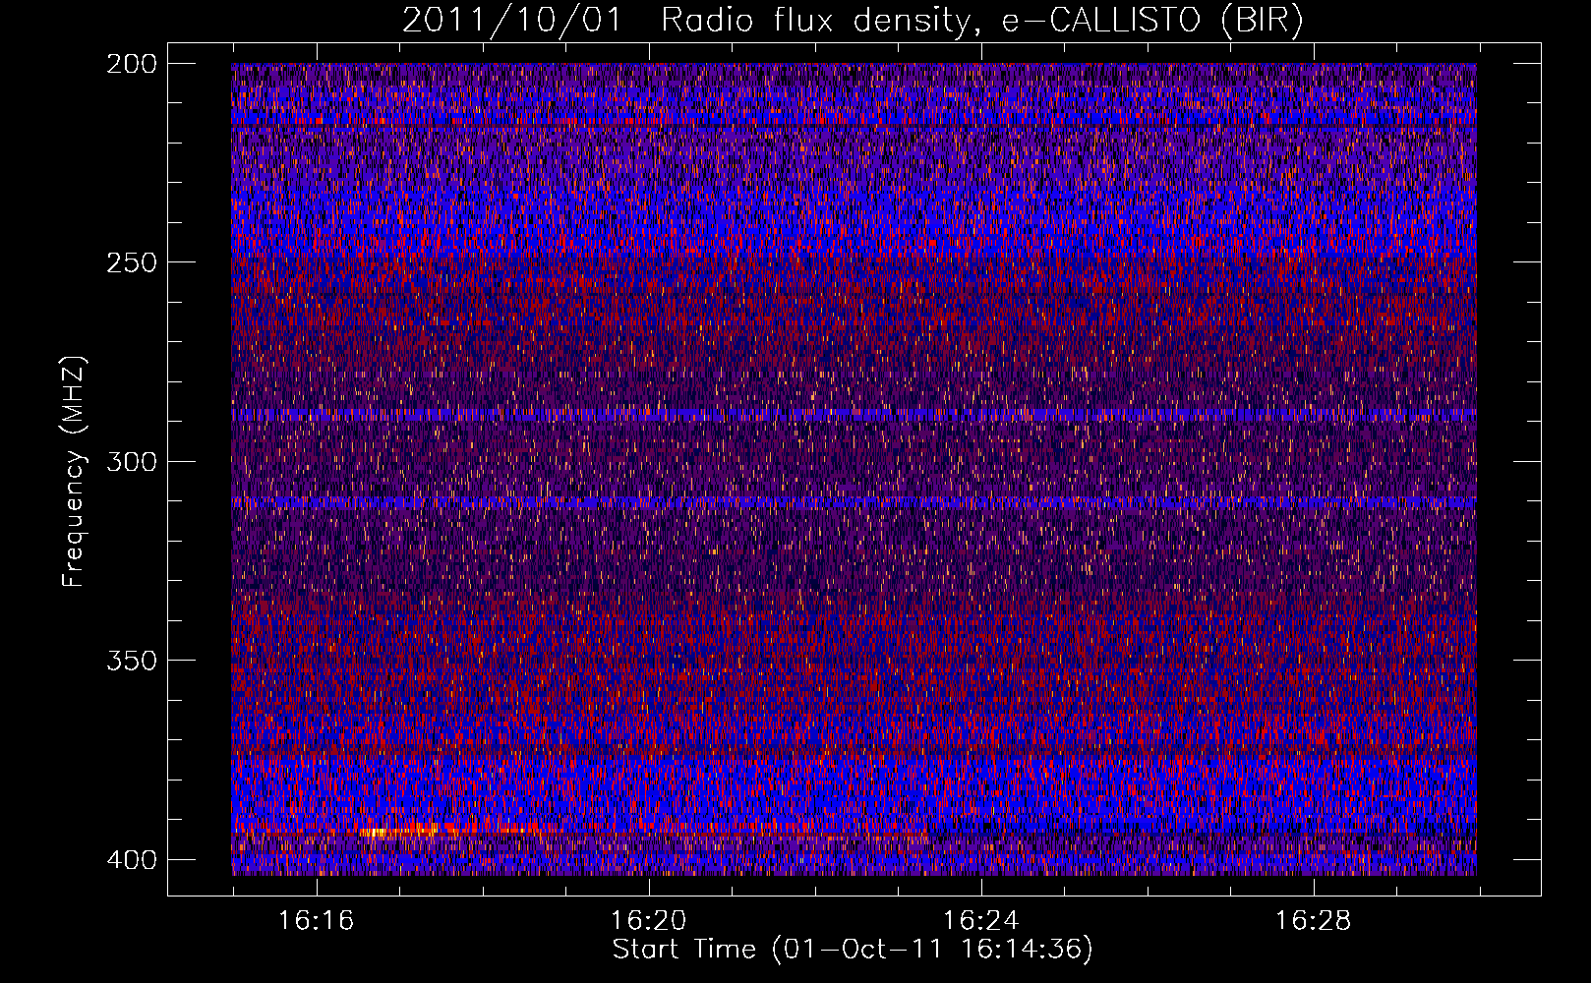Click the 300 frequency tick label

point(131,461)
